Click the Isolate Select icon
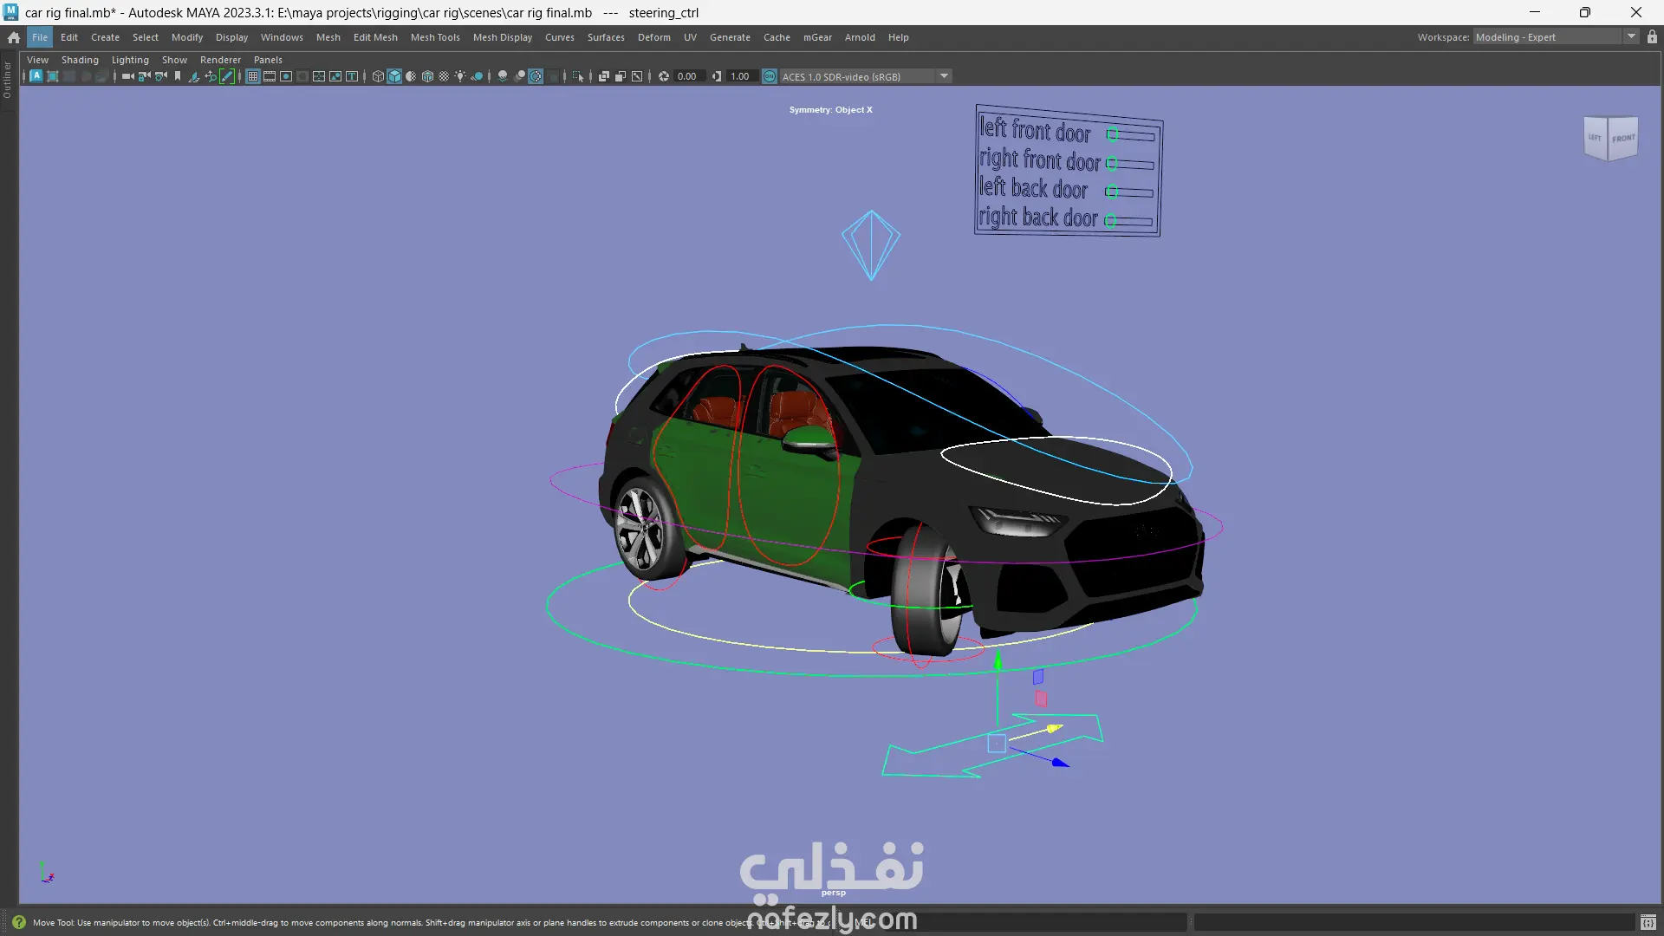This screenshot has width=1664, height=936. [578, 76]
